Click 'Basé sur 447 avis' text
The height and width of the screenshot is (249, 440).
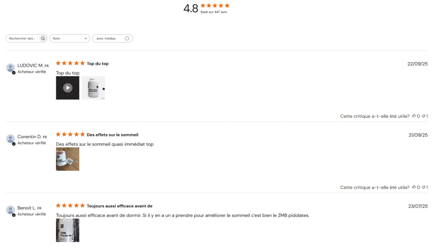pos(214,12)
